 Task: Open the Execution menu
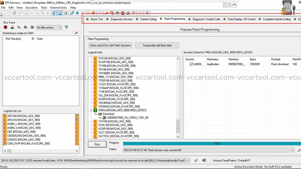pos(31,8)
